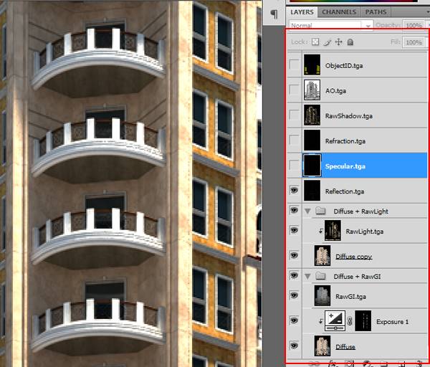The height and width of the screenshot is (367, 430).
Task: Show the AO.tga layer
Action: coord(294,90)
